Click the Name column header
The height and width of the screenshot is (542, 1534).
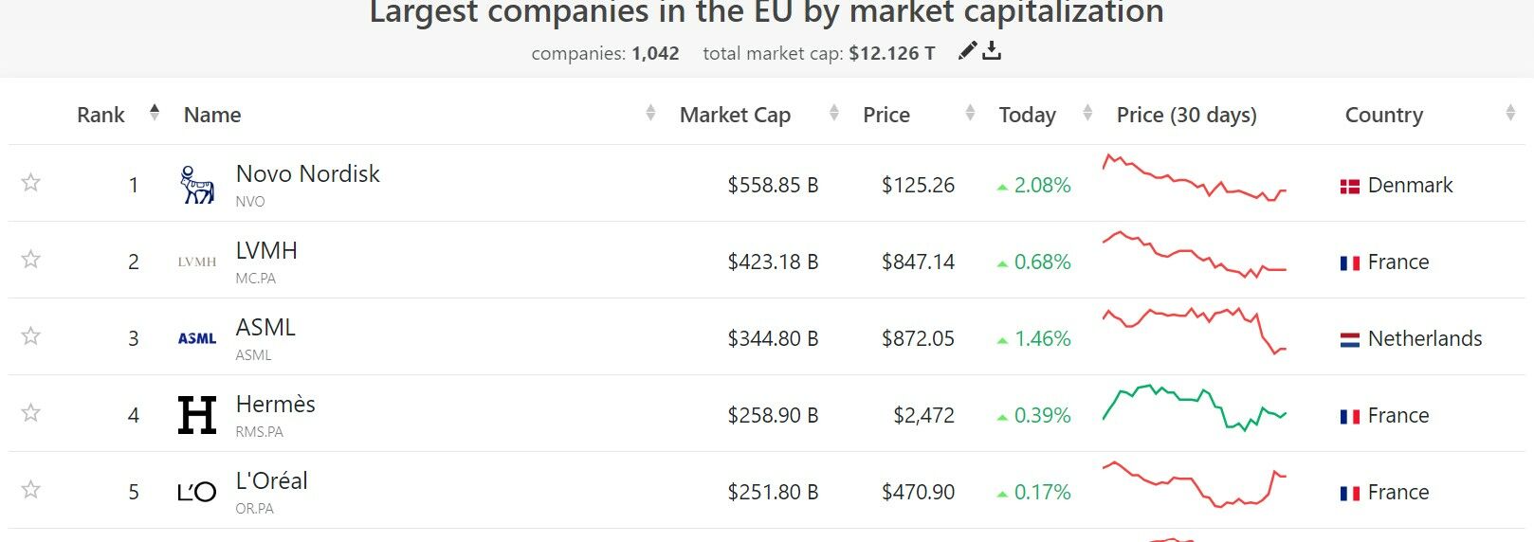point(212,115)
